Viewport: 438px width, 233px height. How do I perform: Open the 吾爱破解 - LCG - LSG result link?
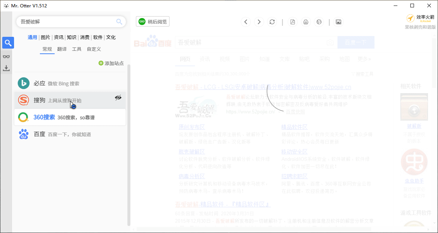(x=263, y=87)
